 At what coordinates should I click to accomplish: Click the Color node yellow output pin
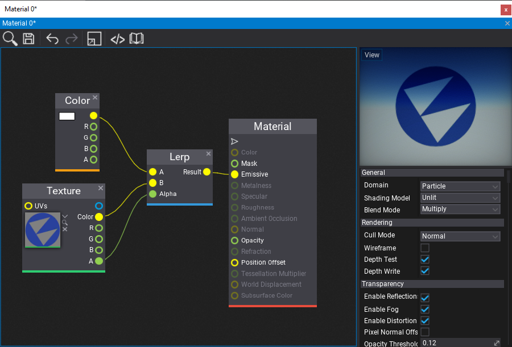(x=93, y=115)
